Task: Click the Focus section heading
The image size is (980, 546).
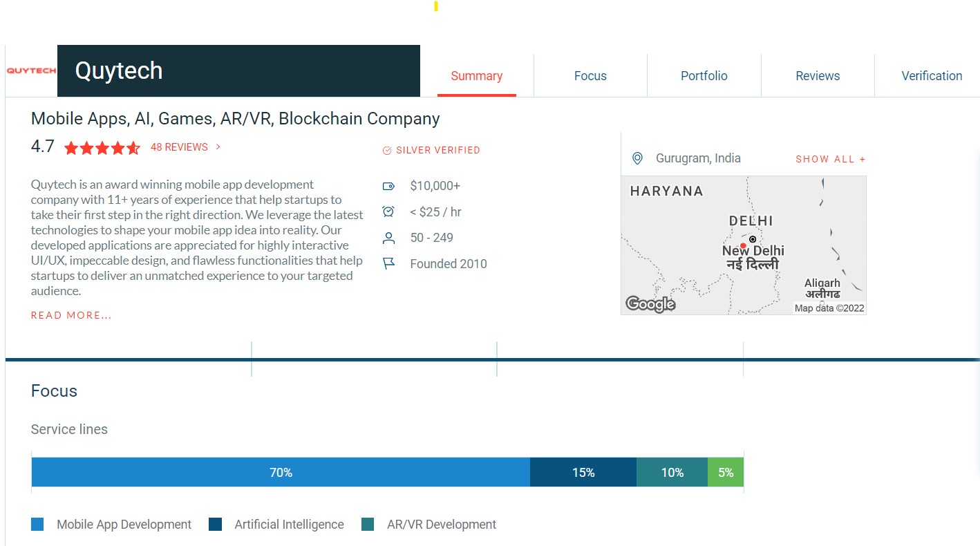Action: pos(54,391)
